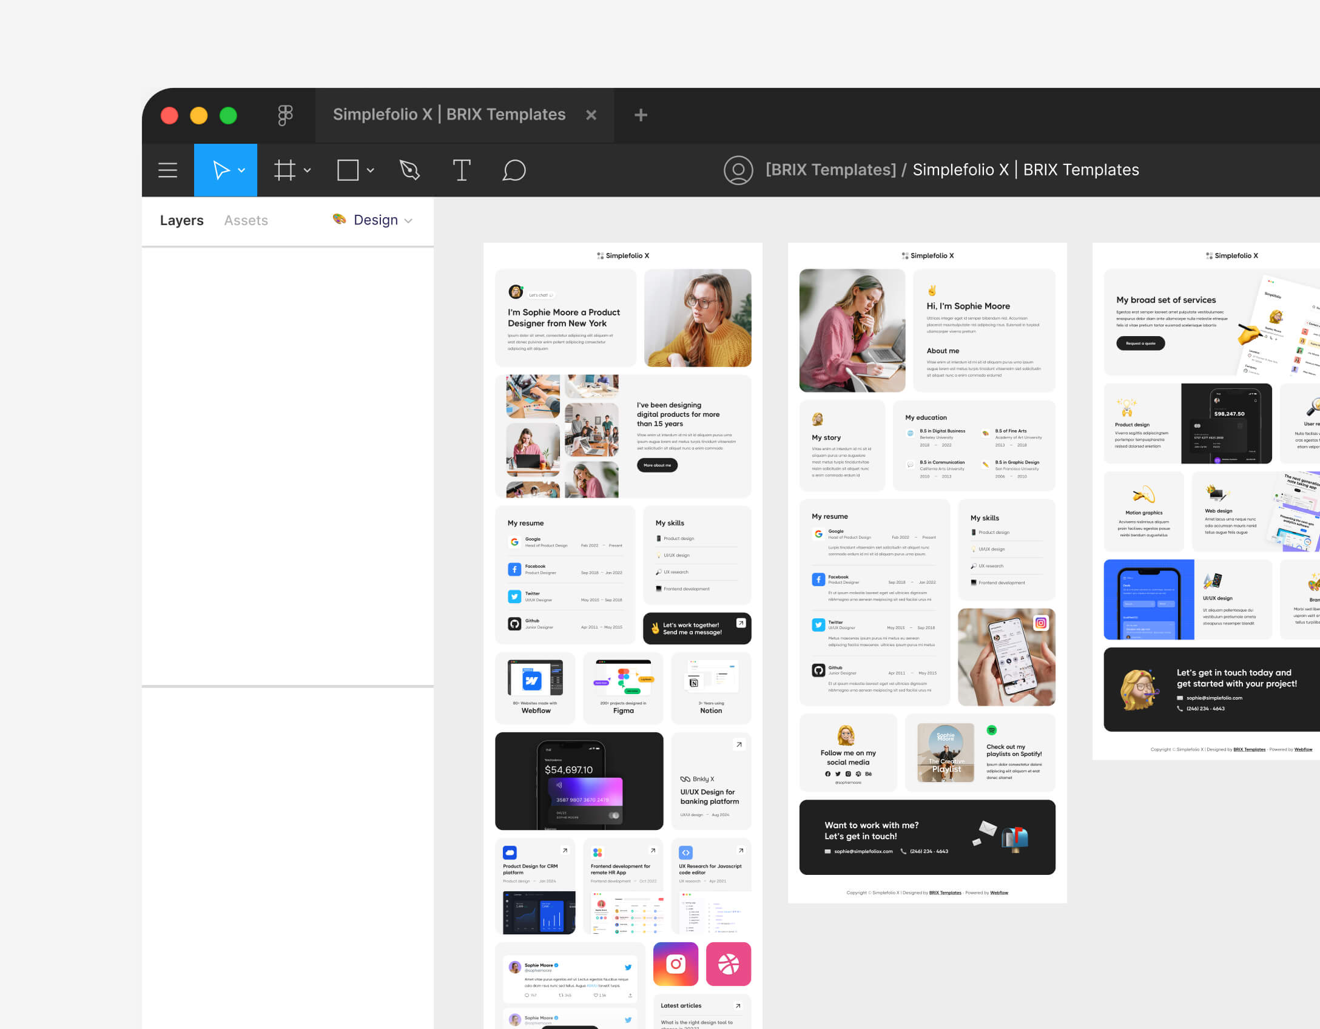Viewport: 1320px width, 1029px height.
Task: Click the 'Request a quote' button
Action: [1140, 343]
